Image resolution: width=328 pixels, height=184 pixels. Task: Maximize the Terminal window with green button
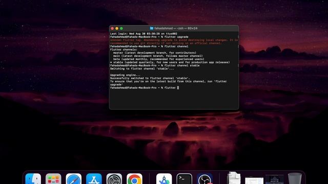point(121,29)
